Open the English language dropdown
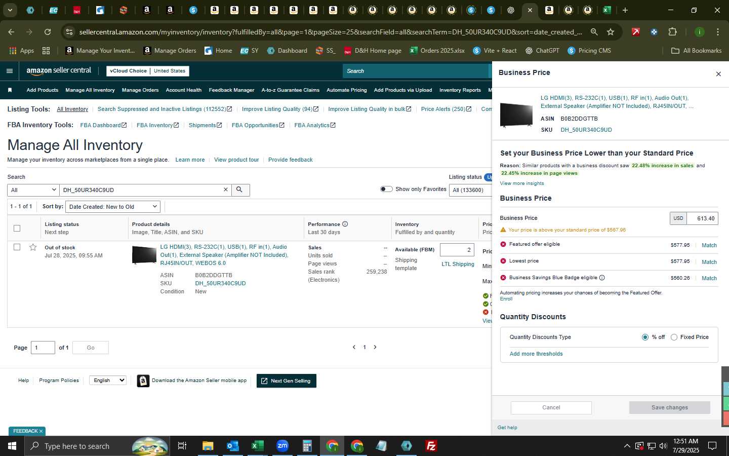Viewport: 729px width, 456px height. 108,380
